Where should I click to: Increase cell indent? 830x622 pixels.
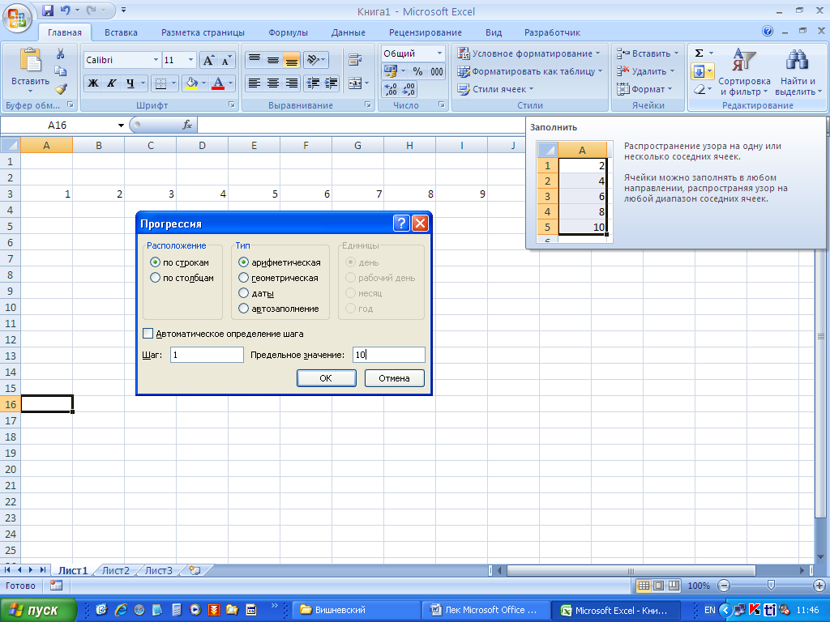332,83
